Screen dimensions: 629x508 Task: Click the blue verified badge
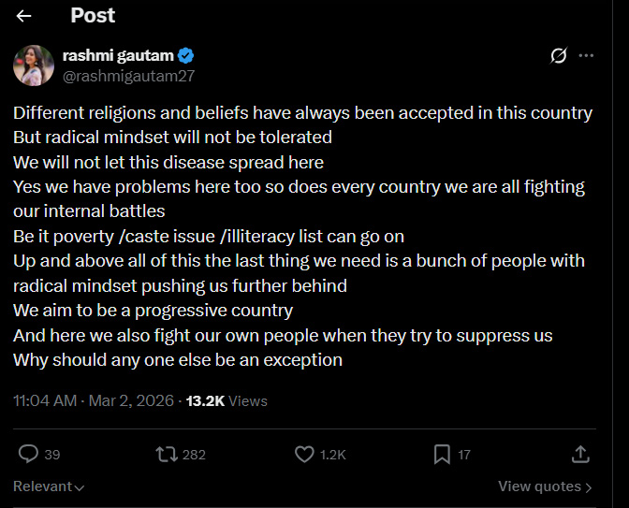tap(186, 55)
